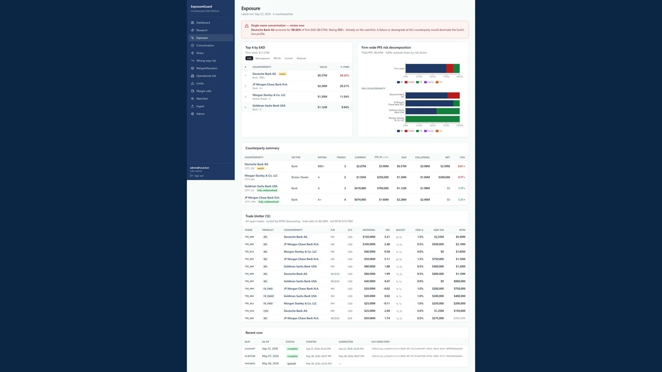Click the watch badge in Top 4 table
Viewport: 662px width, 372px height.
tap(282, 74)
